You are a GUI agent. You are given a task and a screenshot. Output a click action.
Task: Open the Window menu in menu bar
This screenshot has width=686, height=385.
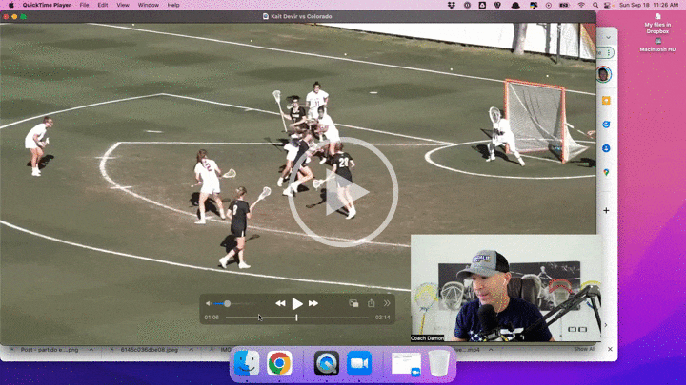149,5
